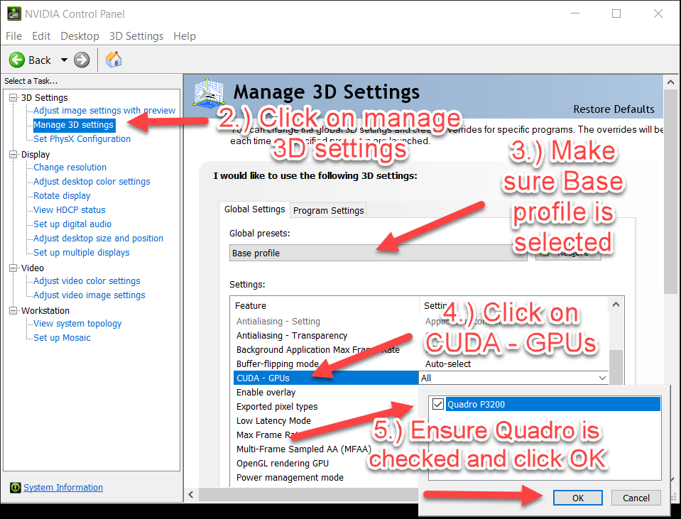Open the Desktop menu

coord(80,36)
